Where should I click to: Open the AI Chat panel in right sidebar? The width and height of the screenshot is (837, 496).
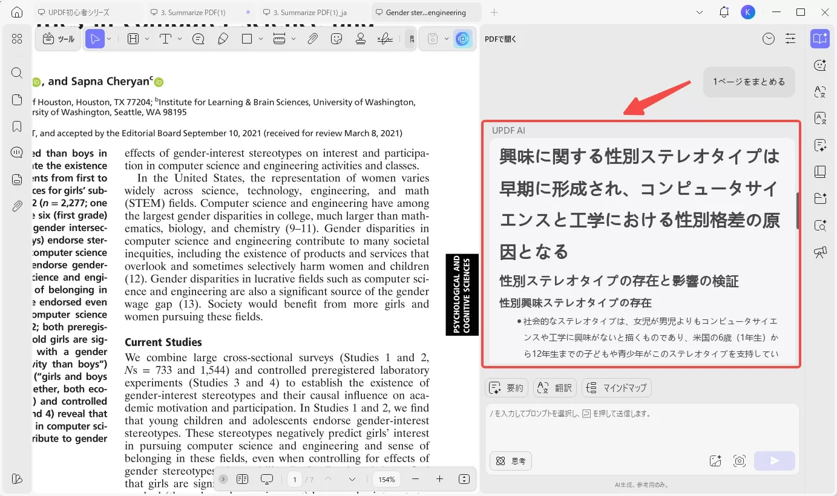click(820, 65)
